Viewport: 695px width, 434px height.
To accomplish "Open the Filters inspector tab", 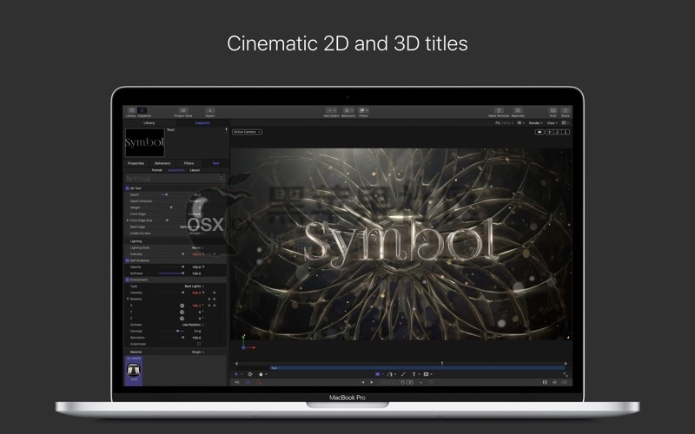I will pos(189,163).
